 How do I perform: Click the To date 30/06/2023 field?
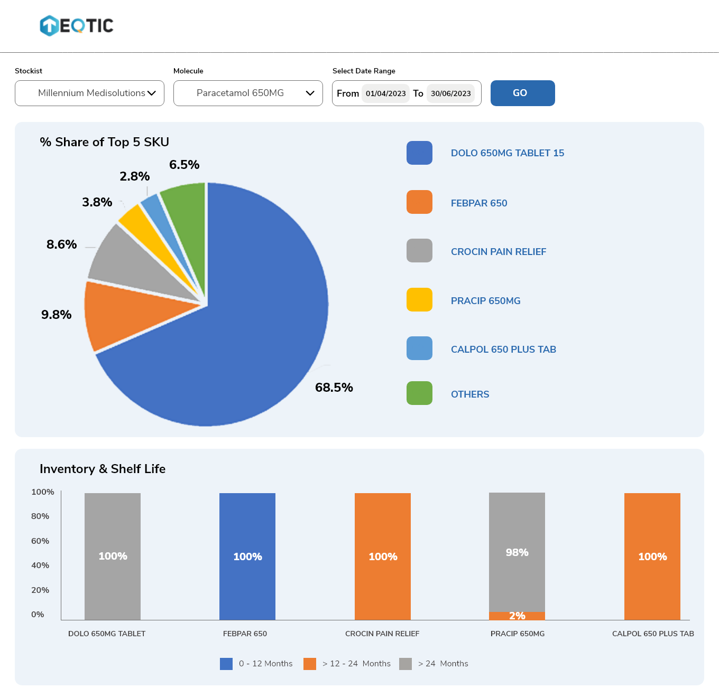[450, 93]
